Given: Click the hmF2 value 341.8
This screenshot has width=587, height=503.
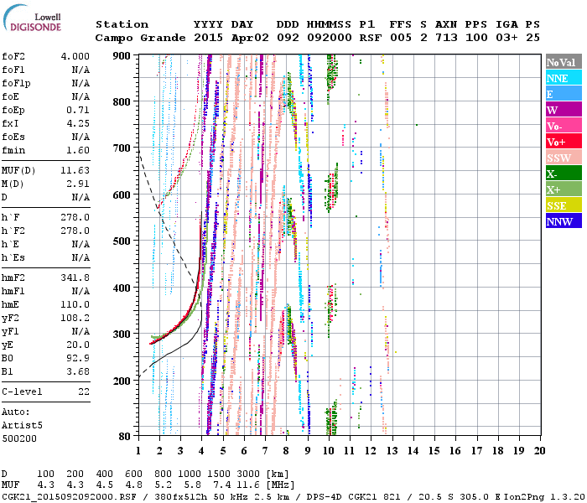Looking at the screenshot, I should 75,277.
